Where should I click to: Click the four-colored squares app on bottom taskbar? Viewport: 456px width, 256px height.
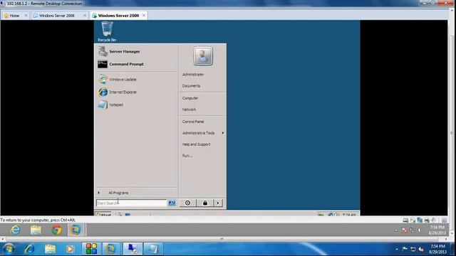(x=91, y=249)
